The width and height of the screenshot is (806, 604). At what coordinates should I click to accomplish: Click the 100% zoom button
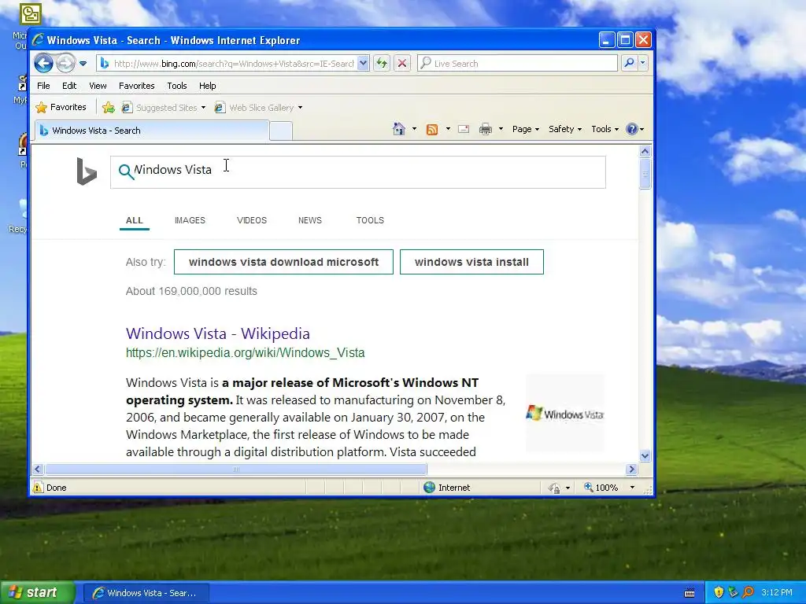pyautogui.click(x=601, y=488)
